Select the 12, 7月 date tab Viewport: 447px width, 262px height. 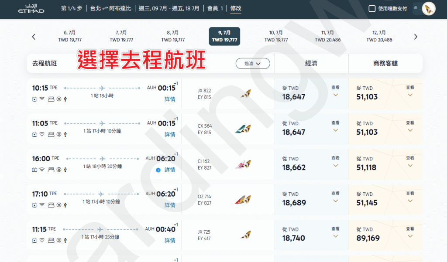pyautogui.click(x=379, y=36)
